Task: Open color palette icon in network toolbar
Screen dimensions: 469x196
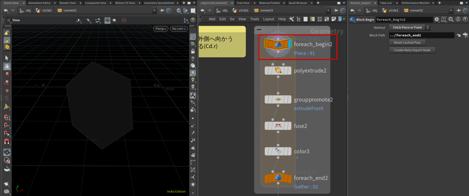Action: click(312, 19)
